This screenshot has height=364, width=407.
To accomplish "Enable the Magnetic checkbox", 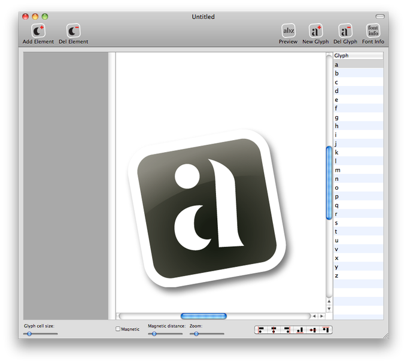I will pyautogui.click(x=118, y=329).
